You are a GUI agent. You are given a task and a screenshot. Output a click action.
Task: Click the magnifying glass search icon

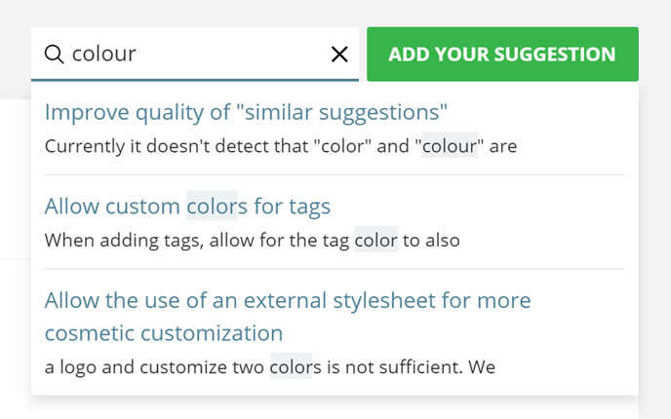54,55
